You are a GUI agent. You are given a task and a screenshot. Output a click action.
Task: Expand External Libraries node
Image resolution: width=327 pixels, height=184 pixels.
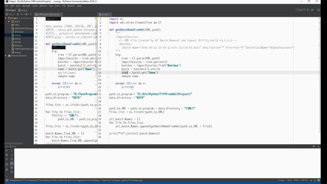(x=6, y=56)
